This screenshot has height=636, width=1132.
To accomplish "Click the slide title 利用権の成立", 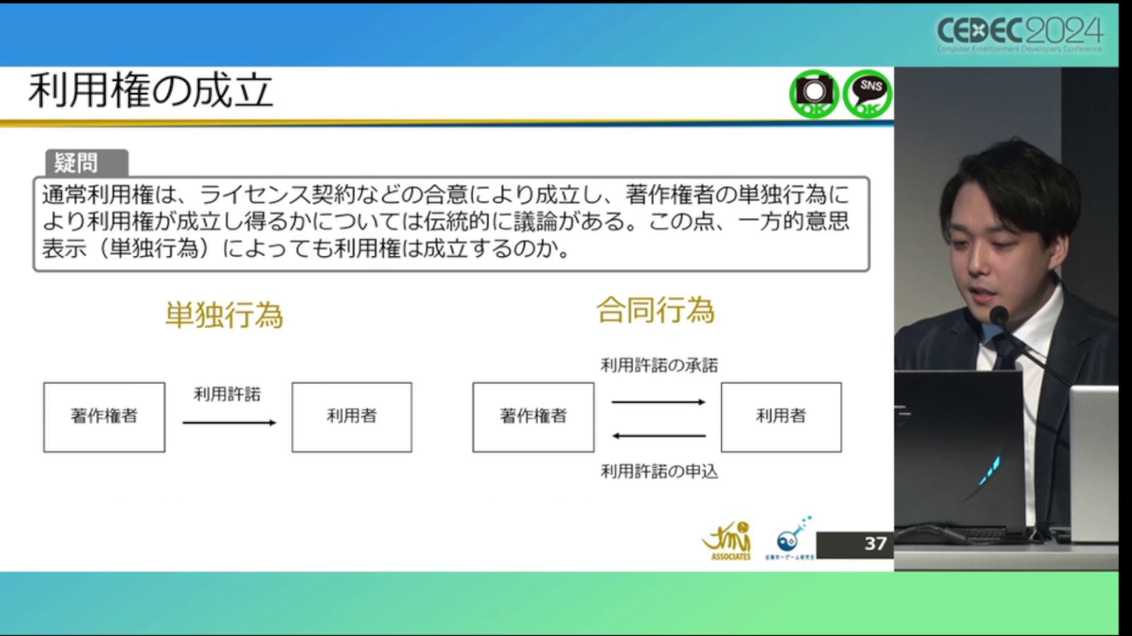I will 150,90.
